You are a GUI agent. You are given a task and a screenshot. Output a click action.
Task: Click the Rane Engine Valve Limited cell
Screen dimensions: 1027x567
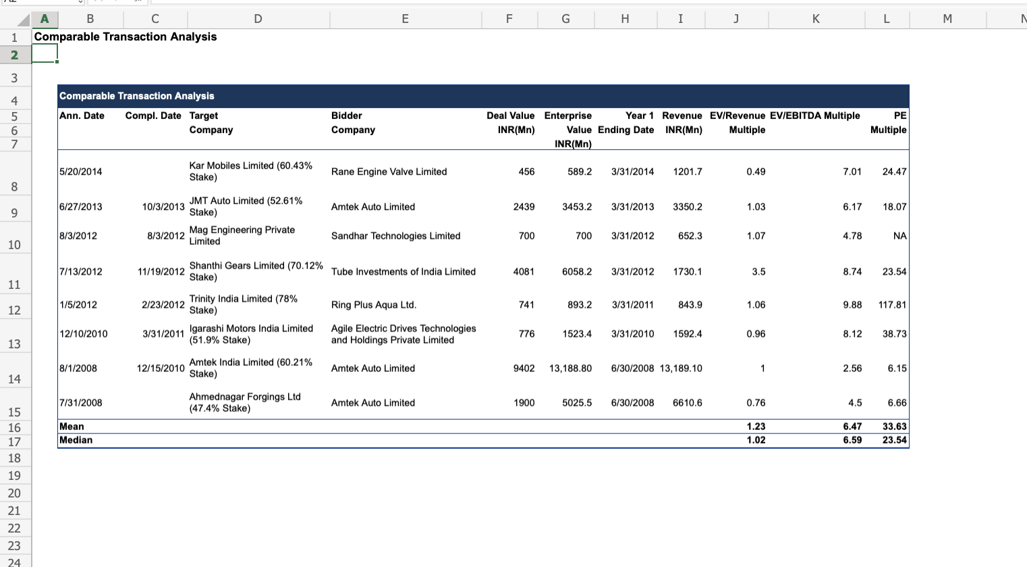(x=389, y=172)
